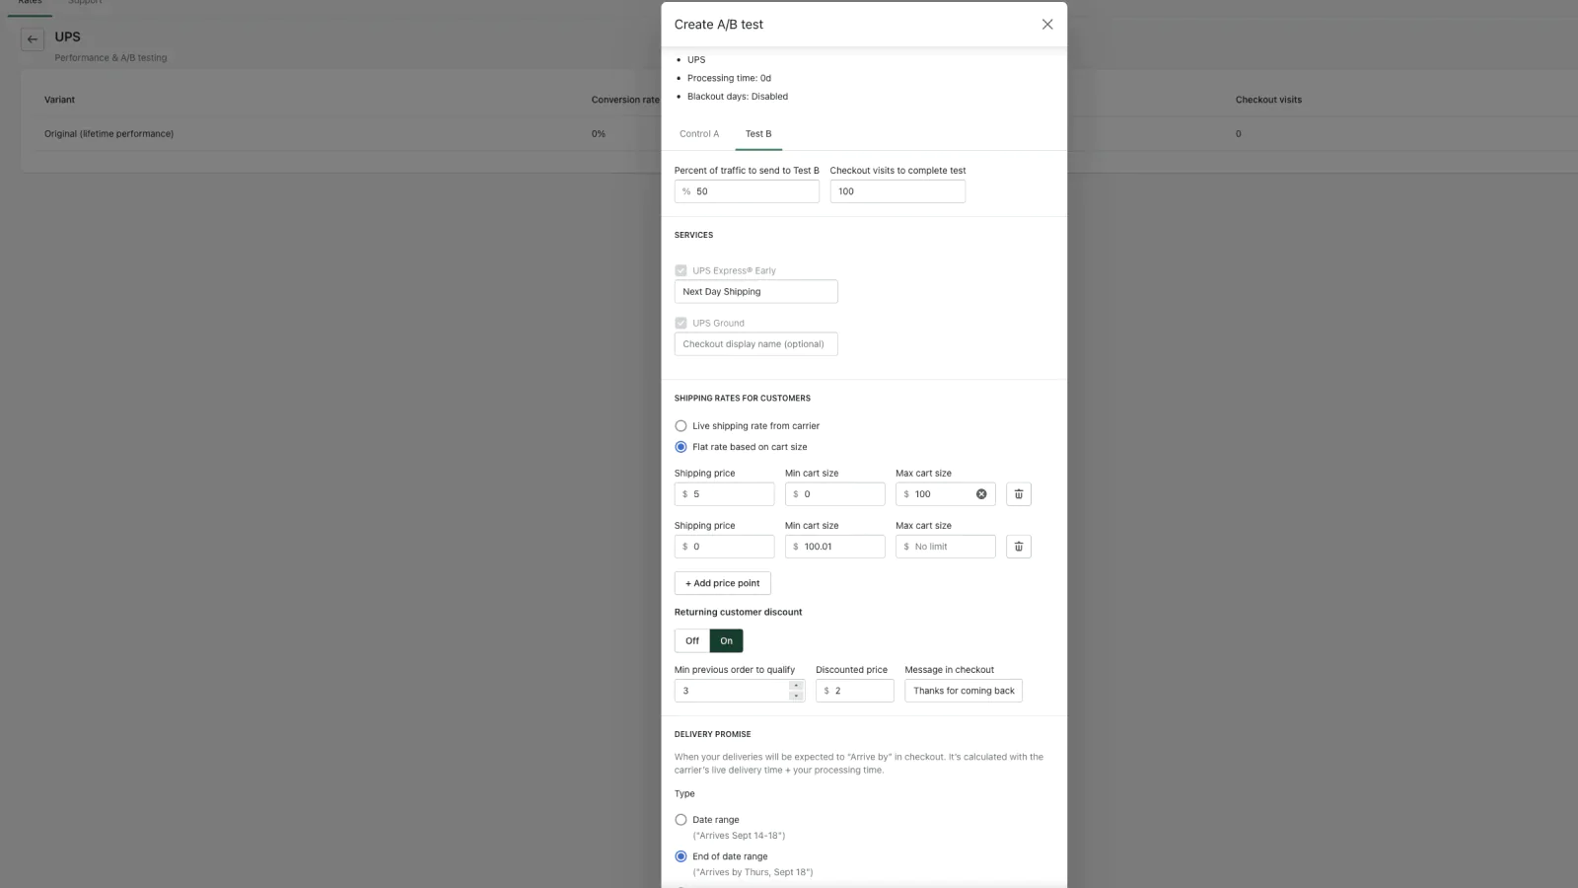Increment Min previous order stepper up
The image size is (1578, 888).
pyautogui.click(x=796, y=686)
